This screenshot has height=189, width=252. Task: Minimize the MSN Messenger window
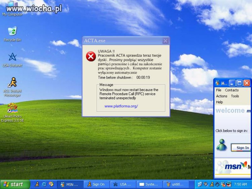pyautogui.click(x=232, y=83)
